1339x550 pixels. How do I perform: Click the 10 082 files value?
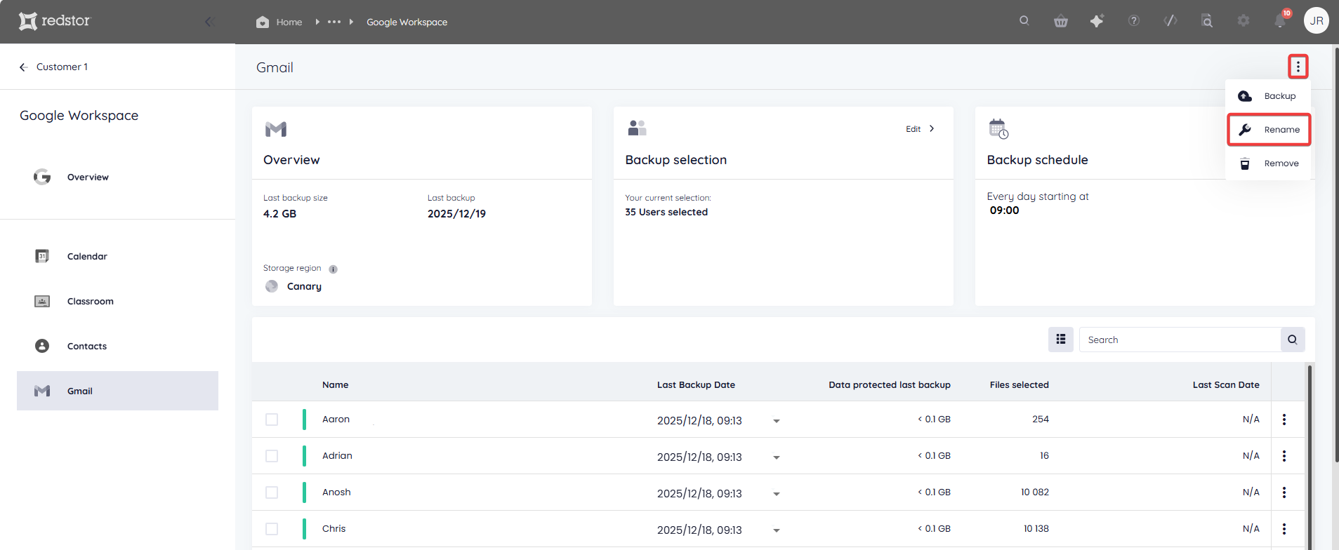(1034, 492)
